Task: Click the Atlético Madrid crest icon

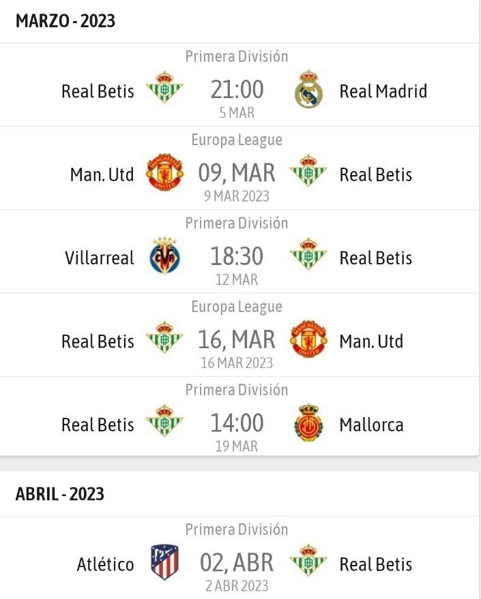Action: click(165, 562)
